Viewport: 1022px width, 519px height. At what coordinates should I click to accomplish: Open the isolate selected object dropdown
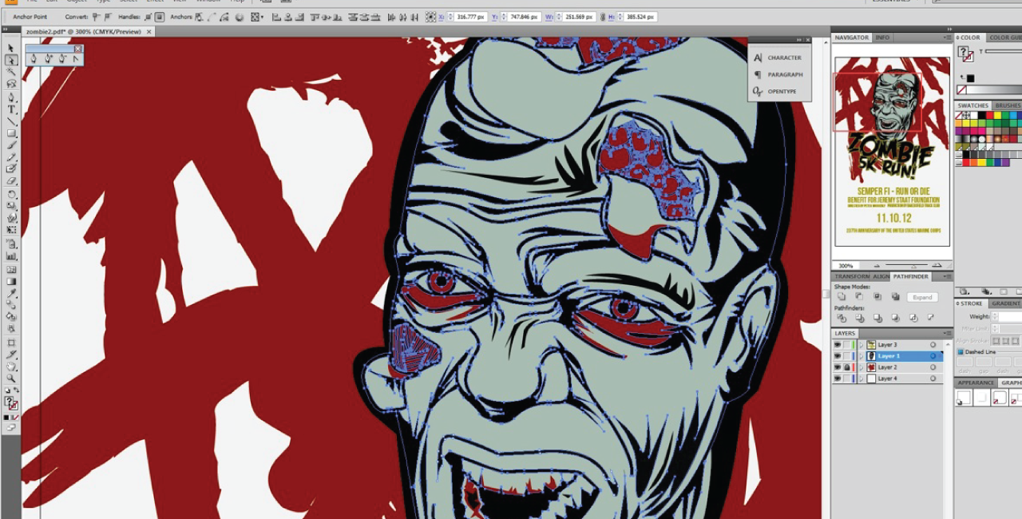coord(258,16)
